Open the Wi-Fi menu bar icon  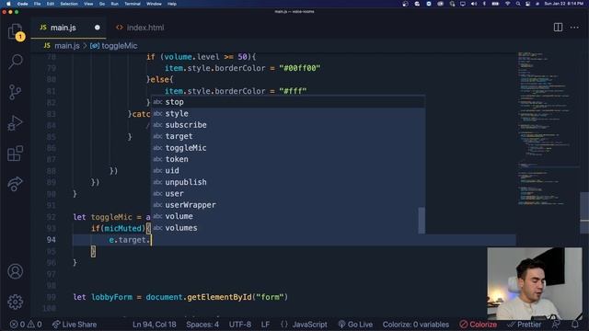[x=507, y=4]
